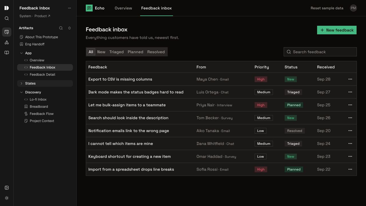Click the expand/collapse all artifacts icon

point(69,28)
